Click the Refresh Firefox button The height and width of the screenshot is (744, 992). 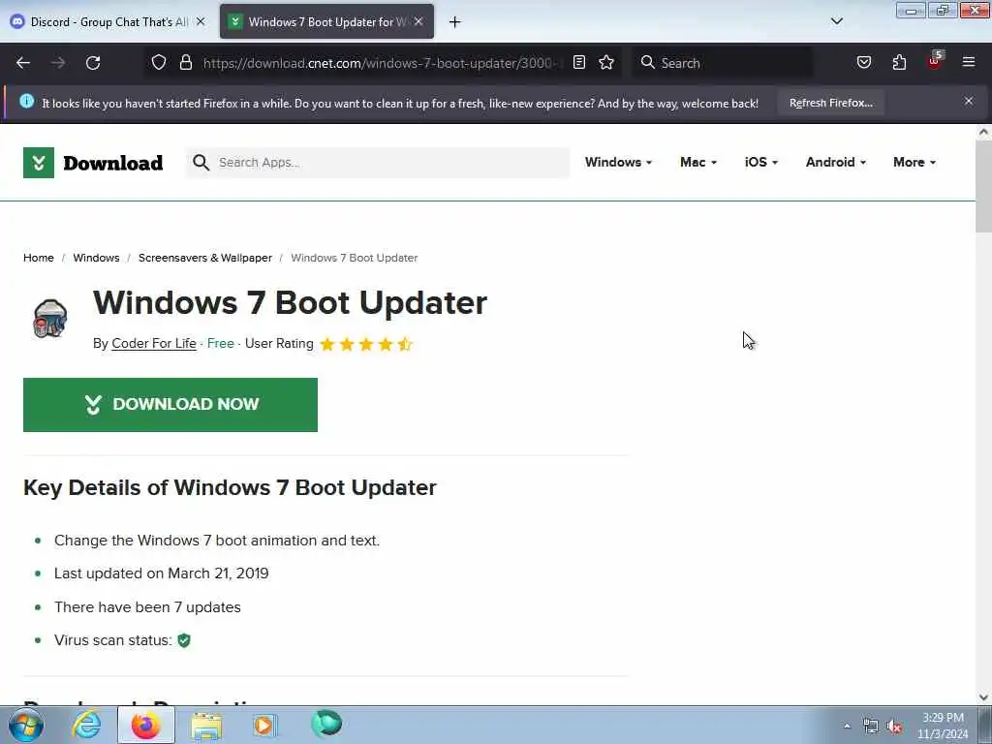830,103
